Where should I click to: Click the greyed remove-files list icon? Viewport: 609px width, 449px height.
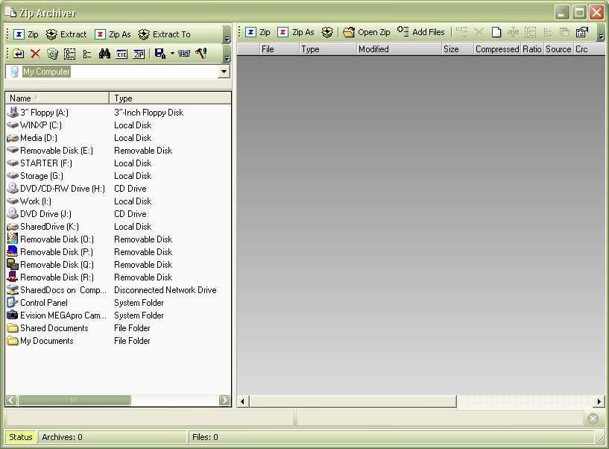click(461, 32)
